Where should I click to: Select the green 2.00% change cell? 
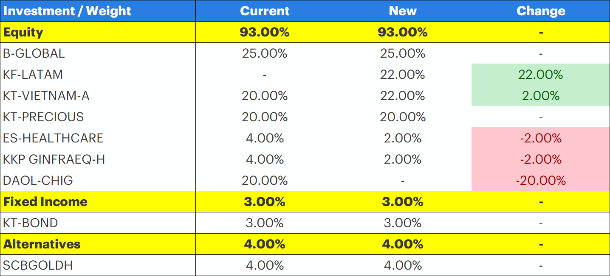click(x=540, y=96)
